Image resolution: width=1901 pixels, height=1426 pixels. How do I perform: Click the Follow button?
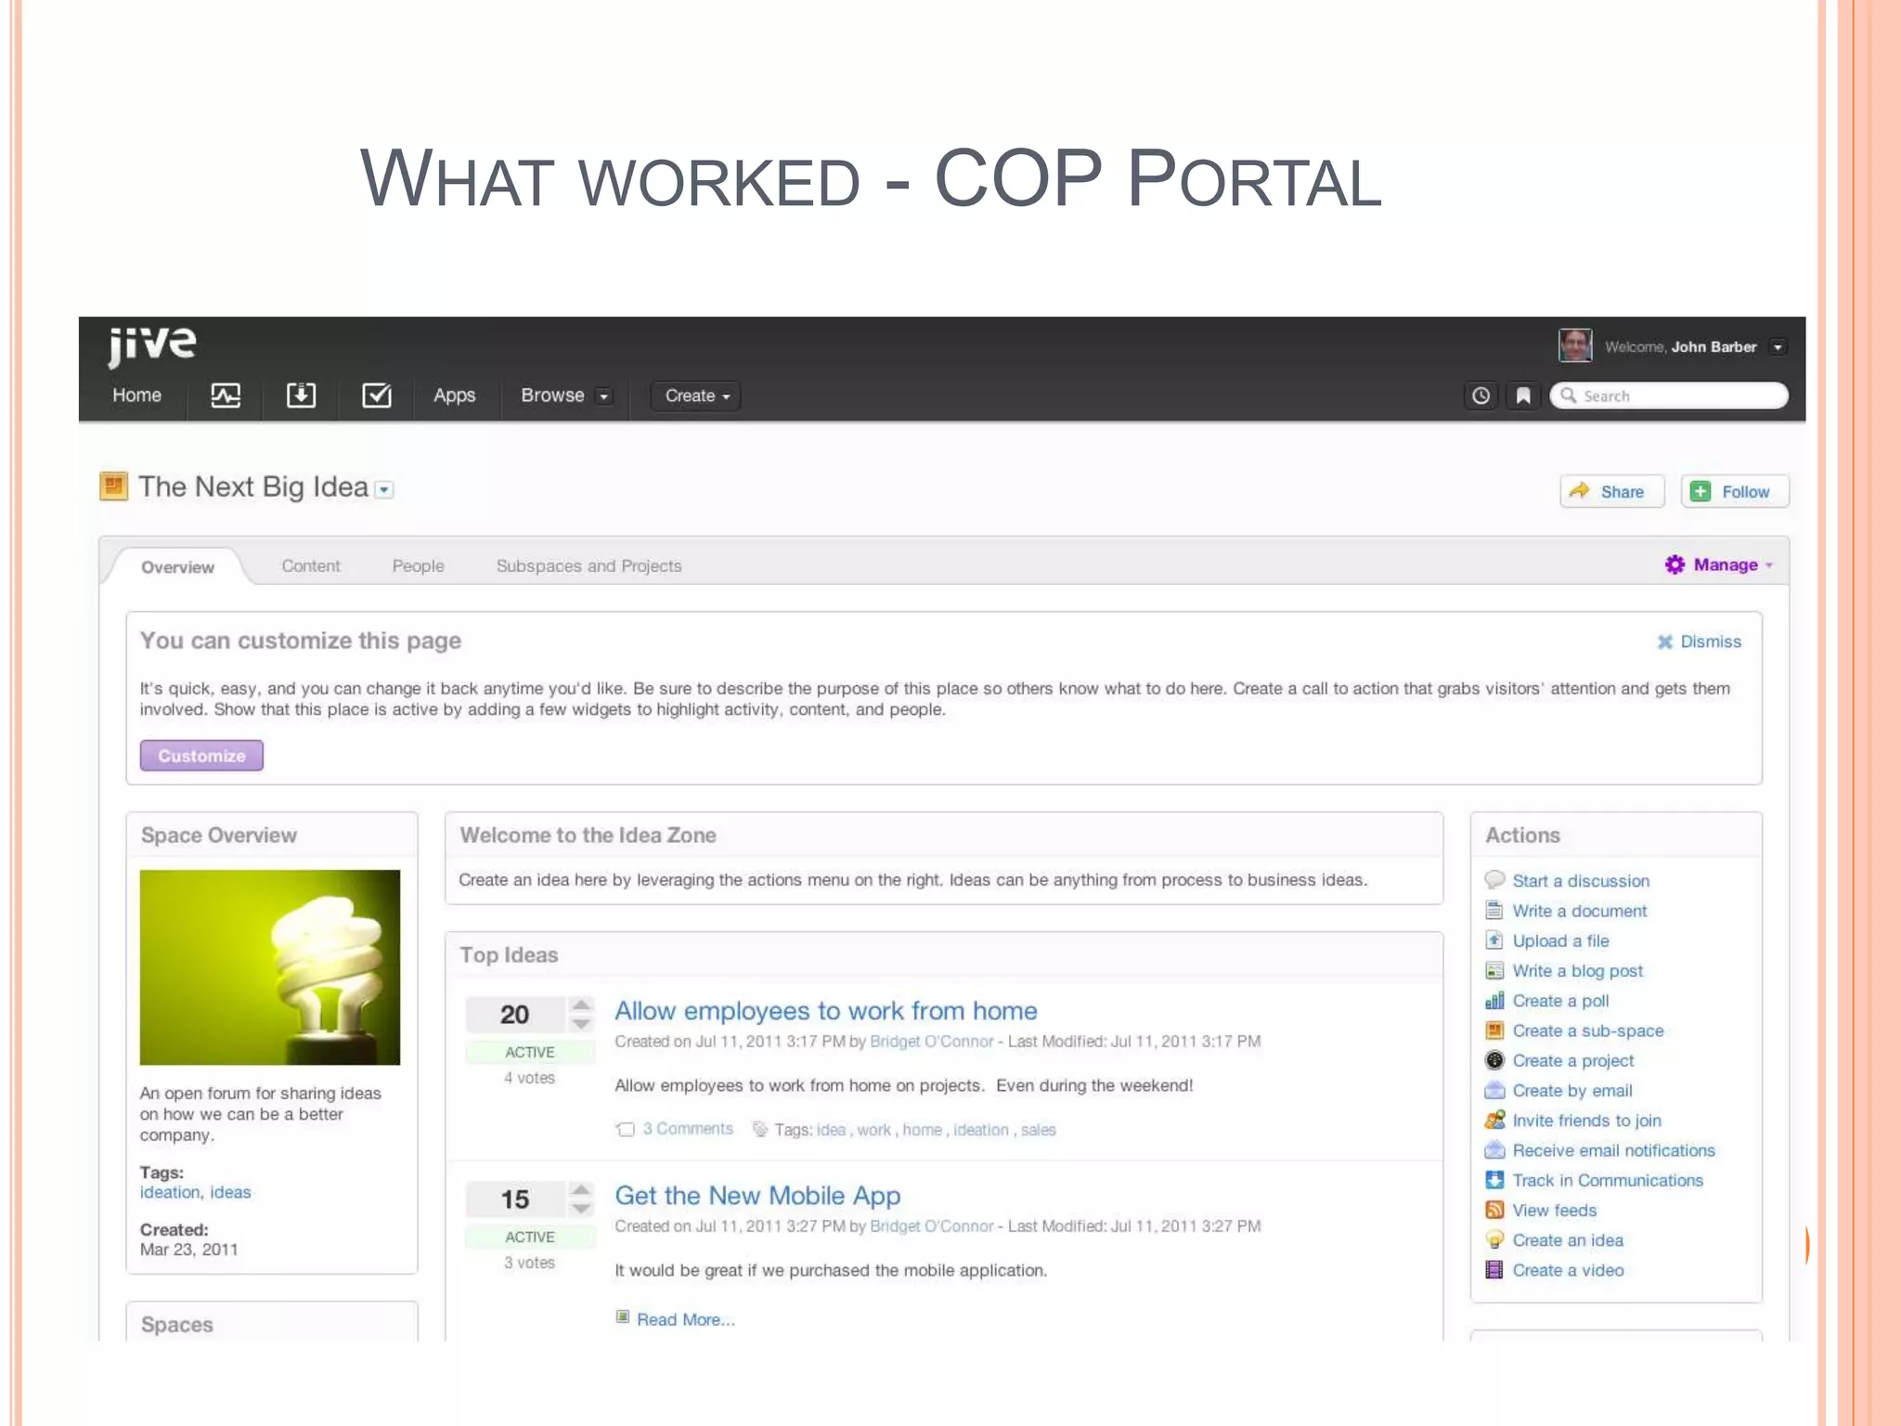point(1734,491)
